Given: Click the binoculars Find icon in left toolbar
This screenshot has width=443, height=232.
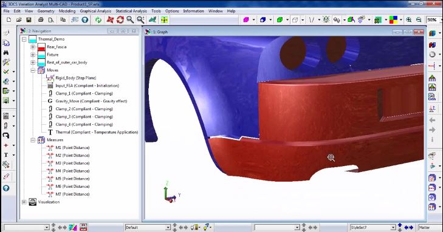Looking at the screenshot, I should (x=6, y=53).
